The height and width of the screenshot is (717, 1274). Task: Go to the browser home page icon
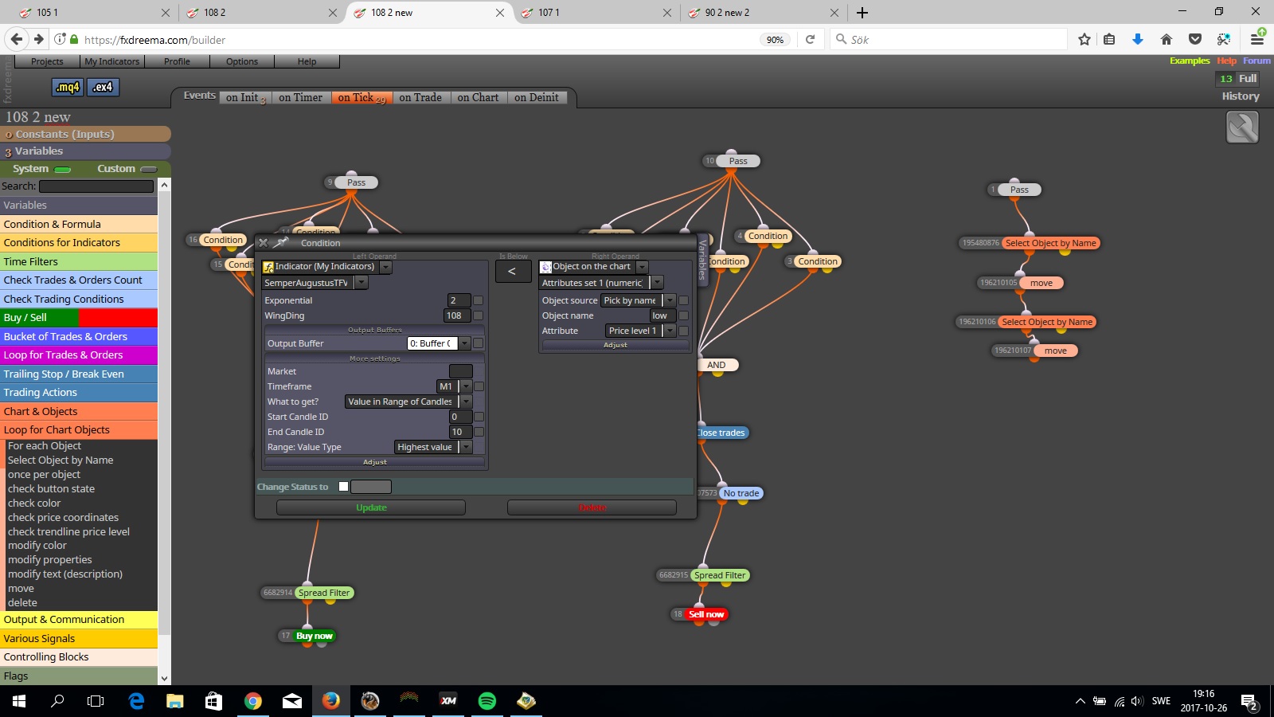pos(1167,39)
